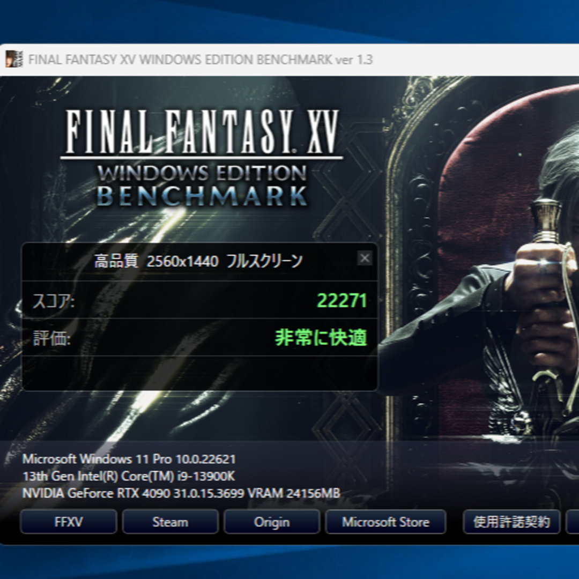Click the '13th Gen Intel(R) Core(TM) i9-13900K' line
The height and width of the screenshot is (579, 579).
[129, 476]
